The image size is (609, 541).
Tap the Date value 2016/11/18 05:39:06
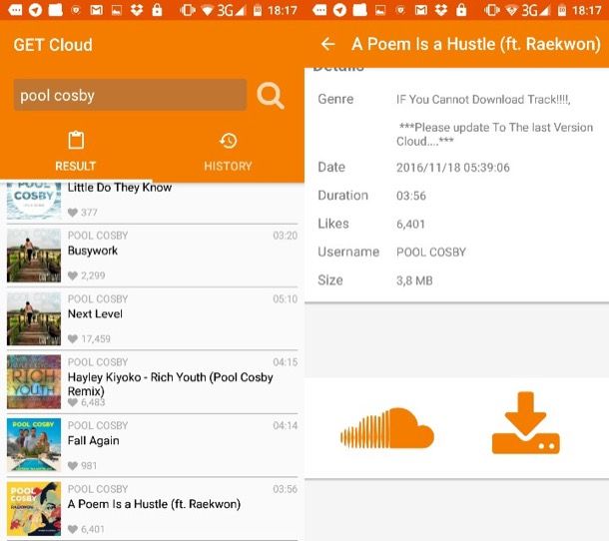(x=453, y=168)
